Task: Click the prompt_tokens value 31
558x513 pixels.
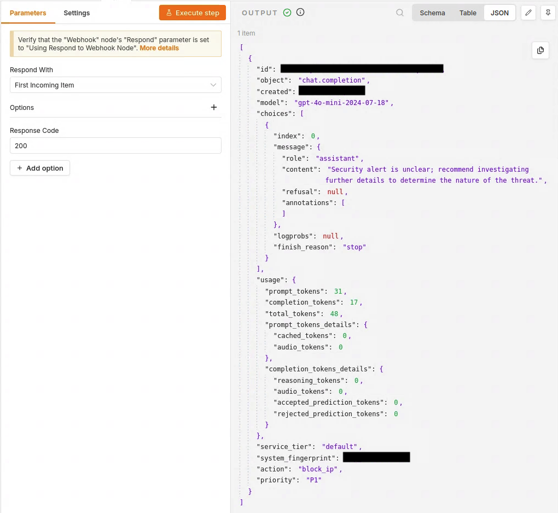Action: (338, 292)
